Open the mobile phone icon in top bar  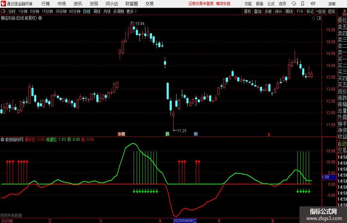[x=303, y=4]
